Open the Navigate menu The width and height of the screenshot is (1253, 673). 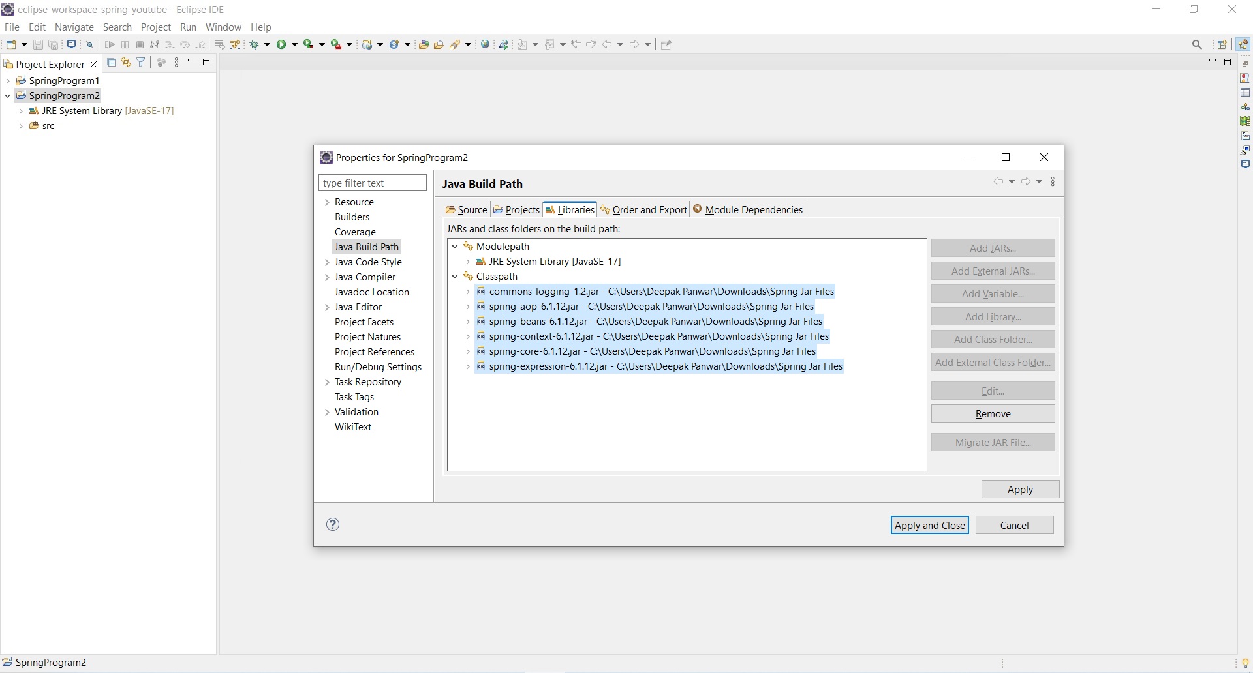[x=74, y=27]
